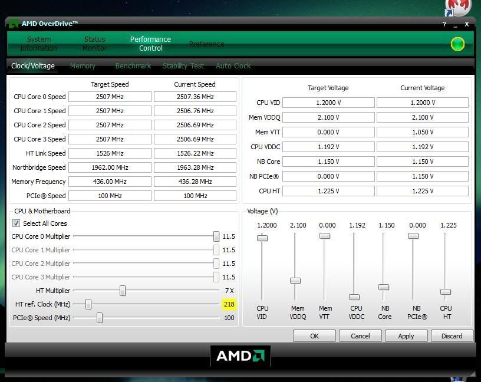Click the NB PCIe voltage slider handle
The image size is (481, 382).
pyautogui.click(x=413, y=236)
